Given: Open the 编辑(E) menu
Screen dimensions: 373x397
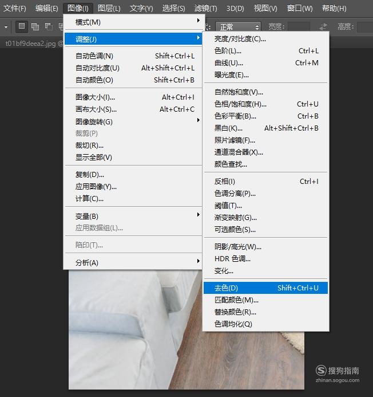Looking at the screenshot, I should coord(46,9).
